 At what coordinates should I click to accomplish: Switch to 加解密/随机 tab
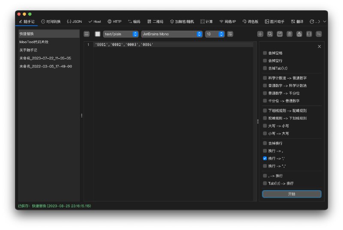182,21
